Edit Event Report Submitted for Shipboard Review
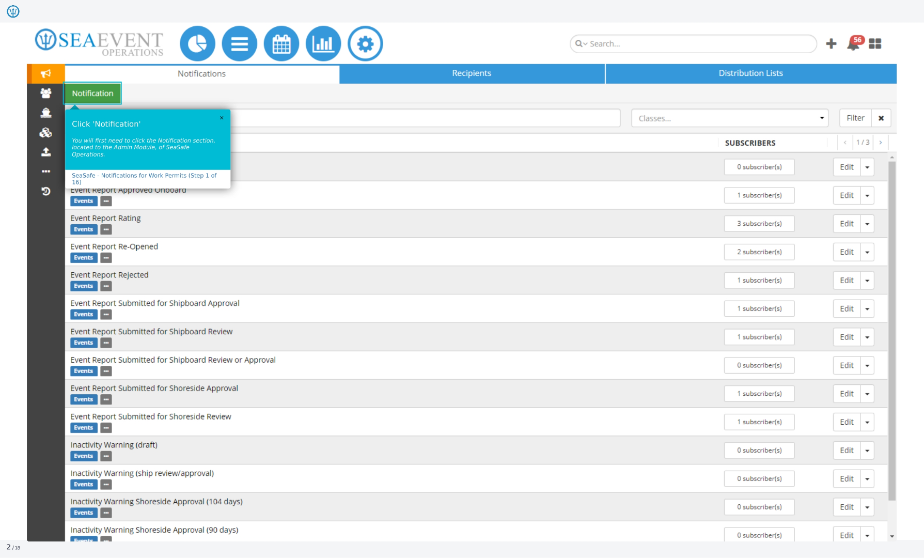The width and height of the screenshot is (924, 558). (x=847, y=337)
